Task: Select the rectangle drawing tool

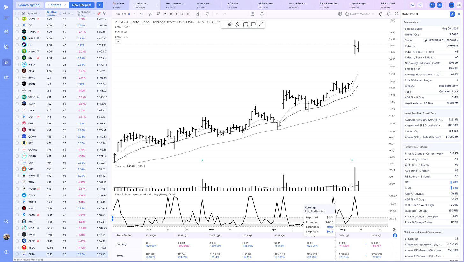Action: 245,24
